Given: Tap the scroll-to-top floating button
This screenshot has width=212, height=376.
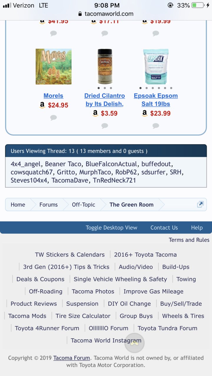Looking at the screenshot, I should pos(134,343).
